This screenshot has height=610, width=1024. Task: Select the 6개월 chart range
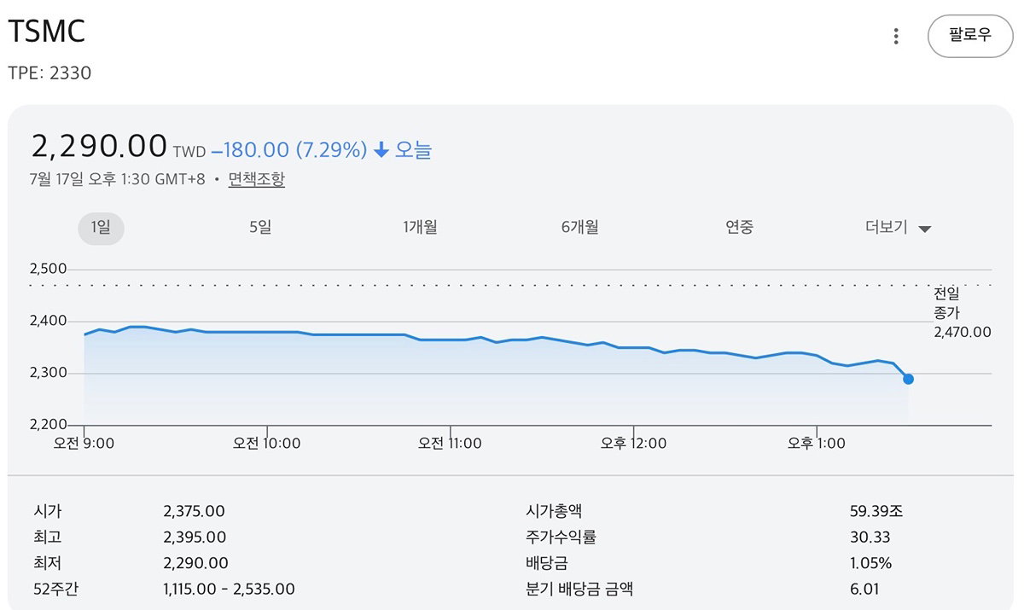pos(580,228)
